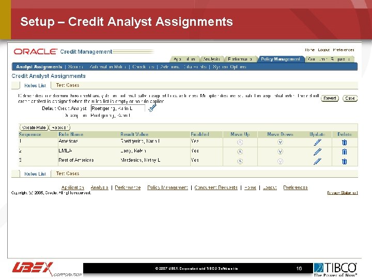This screenshot has height=279, width=372.
Task: Click the Save button
Action: [x=350, y=98]
